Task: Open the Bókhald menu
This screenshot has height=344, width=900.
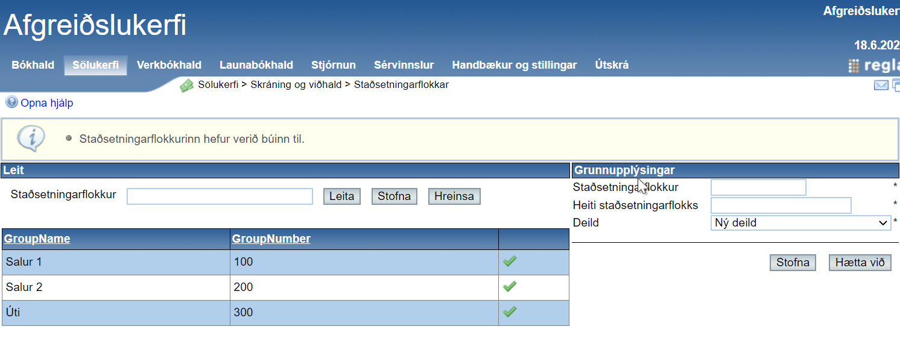Action: [x=33, y=65]
